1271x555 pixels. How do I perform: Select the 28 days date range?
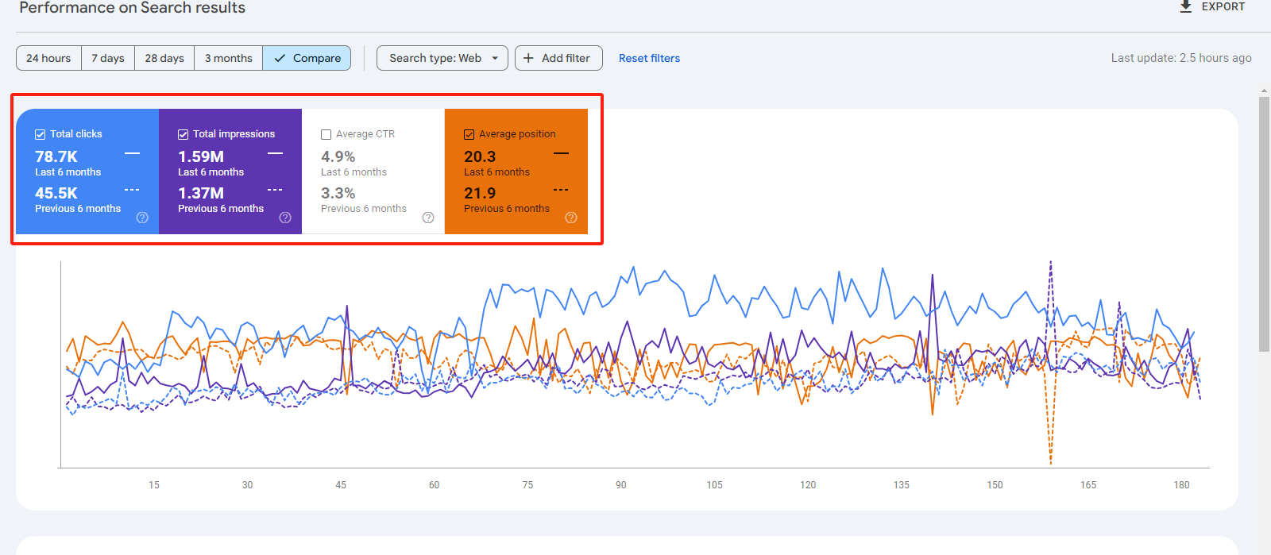164,58
